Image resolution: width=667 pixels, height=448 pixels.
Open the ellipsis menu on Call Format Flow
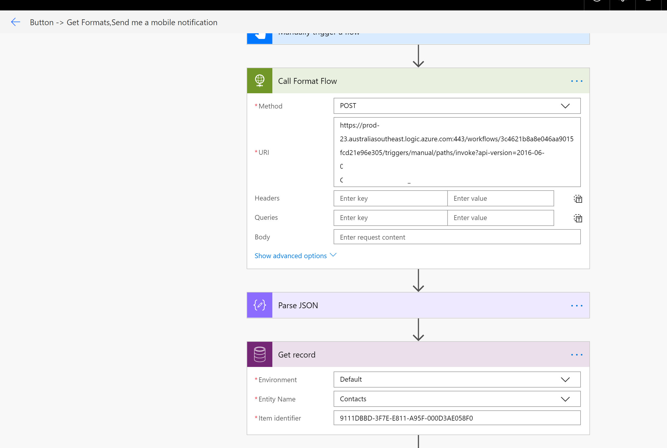(576, 81)
